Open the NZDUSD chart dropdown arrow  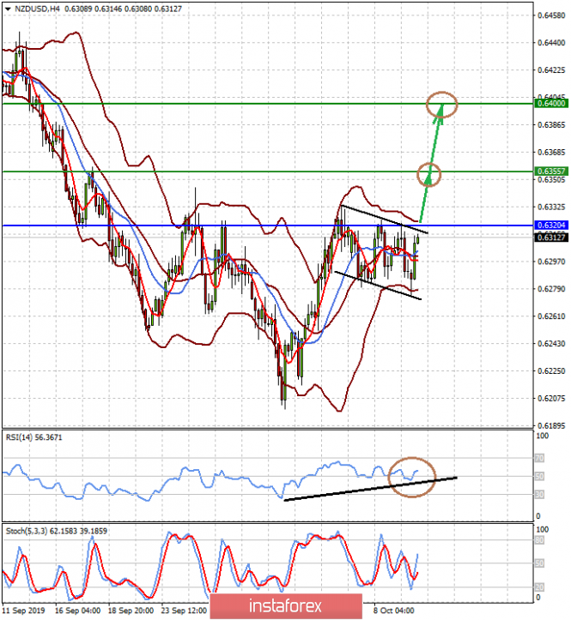pos(8,9)
